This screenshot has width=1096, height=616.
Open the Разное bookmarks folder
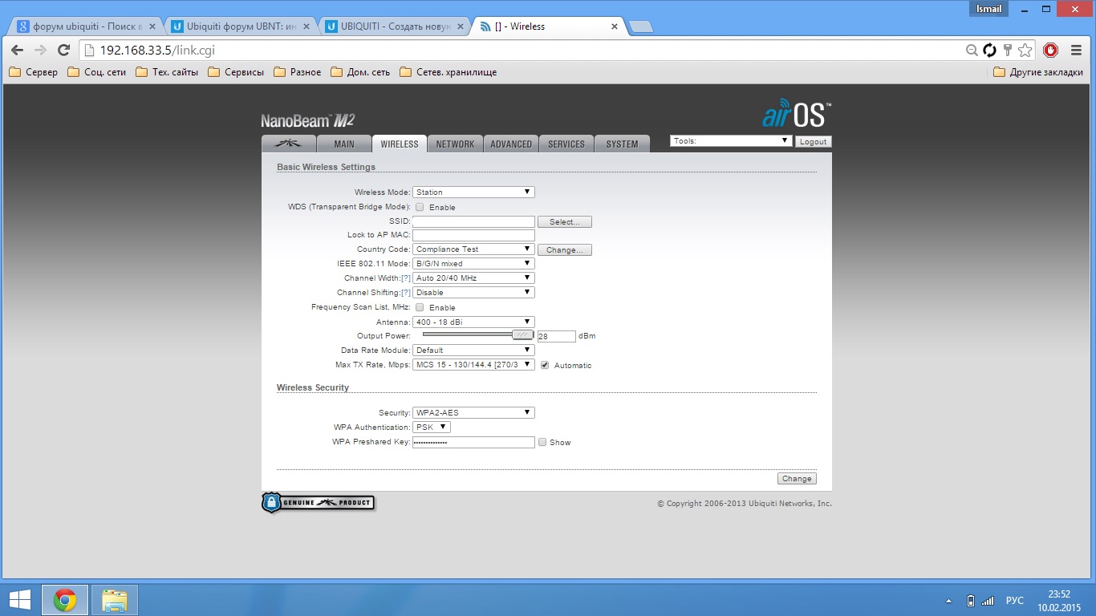298,72
